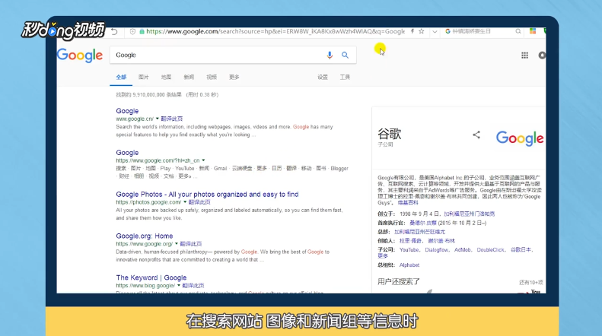Switch to the 地图 maps tab
Screen dimensions: 602x336
pyautogui.click(x=166, y=77)
